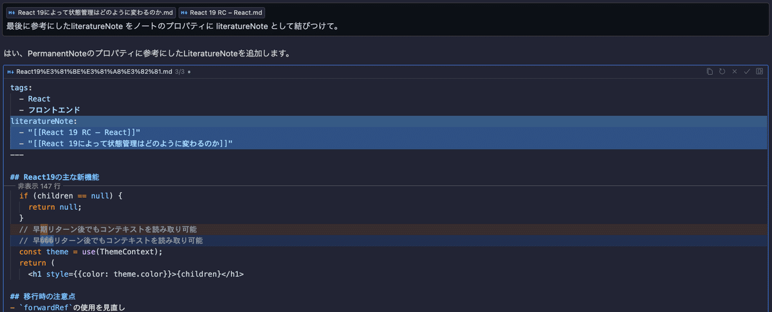Click the 移行時の注意点 heading
Screen dimensions: 772x312
pos(43,296)
